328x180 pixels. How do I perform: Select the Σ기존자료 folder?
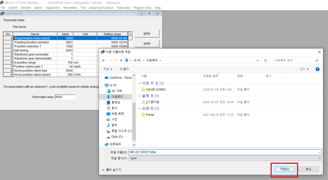pyautogui.click(x=150, y=102)
